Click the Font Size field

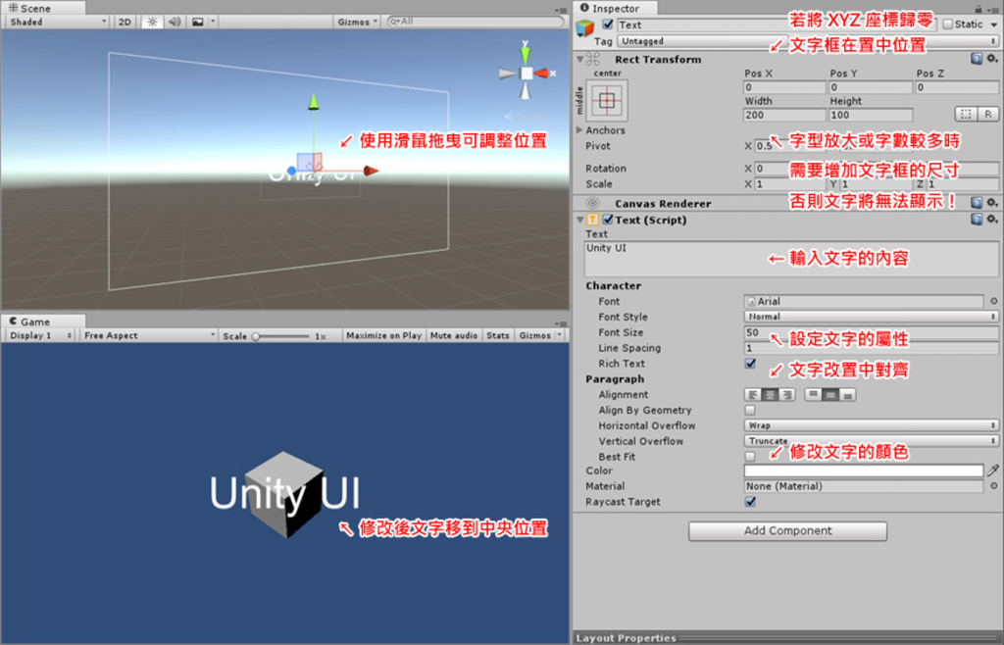pyautogui.click(x=871, y=332)
